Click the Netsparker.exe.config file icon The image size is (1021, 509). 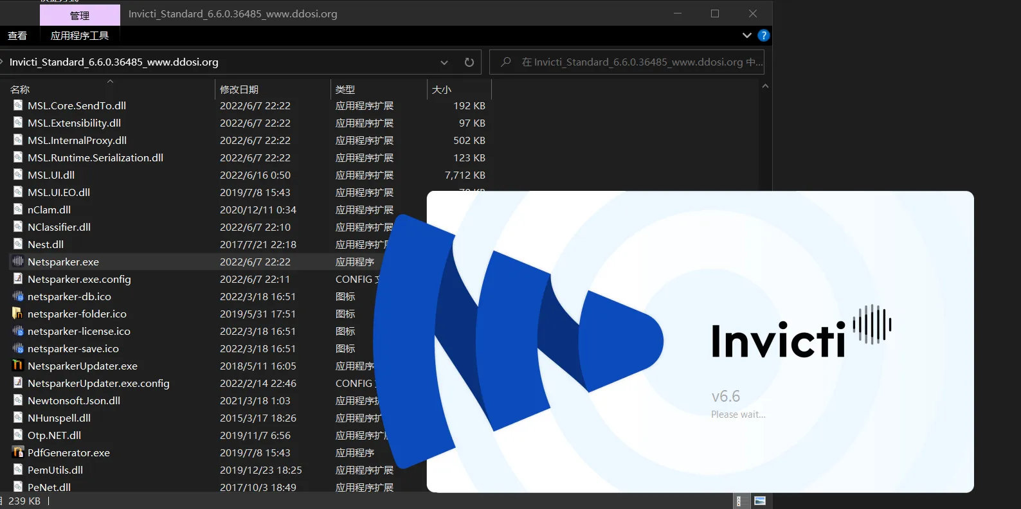point(18,279)
